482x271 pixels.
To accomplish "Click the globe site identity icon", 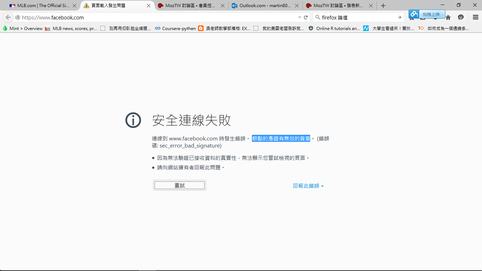I will pyautogui.click(x=18, y=17).
